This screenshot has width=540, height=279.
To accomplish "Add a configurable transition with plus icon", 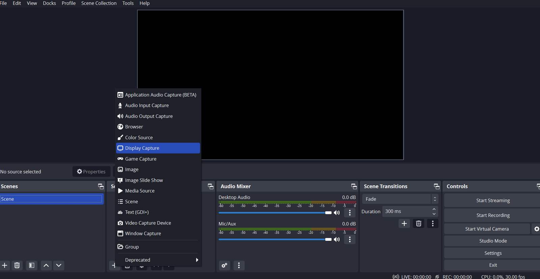I will [x=404, y=223].
